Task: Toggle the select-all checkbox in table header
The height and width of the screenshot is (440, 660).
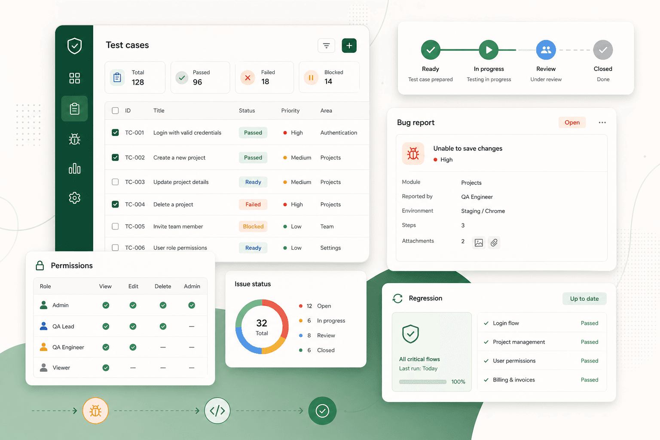Action: [x=115, y=110]
